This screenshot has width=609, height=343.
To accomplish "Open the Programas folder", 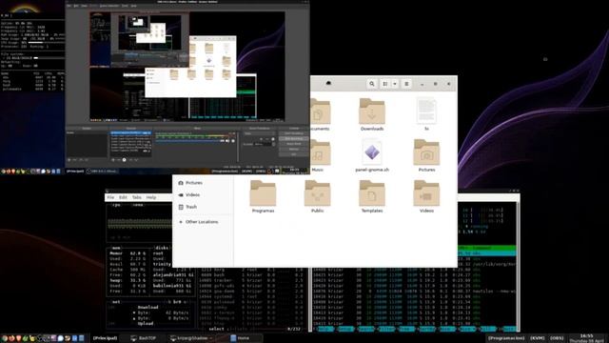I will click(263, 196).
